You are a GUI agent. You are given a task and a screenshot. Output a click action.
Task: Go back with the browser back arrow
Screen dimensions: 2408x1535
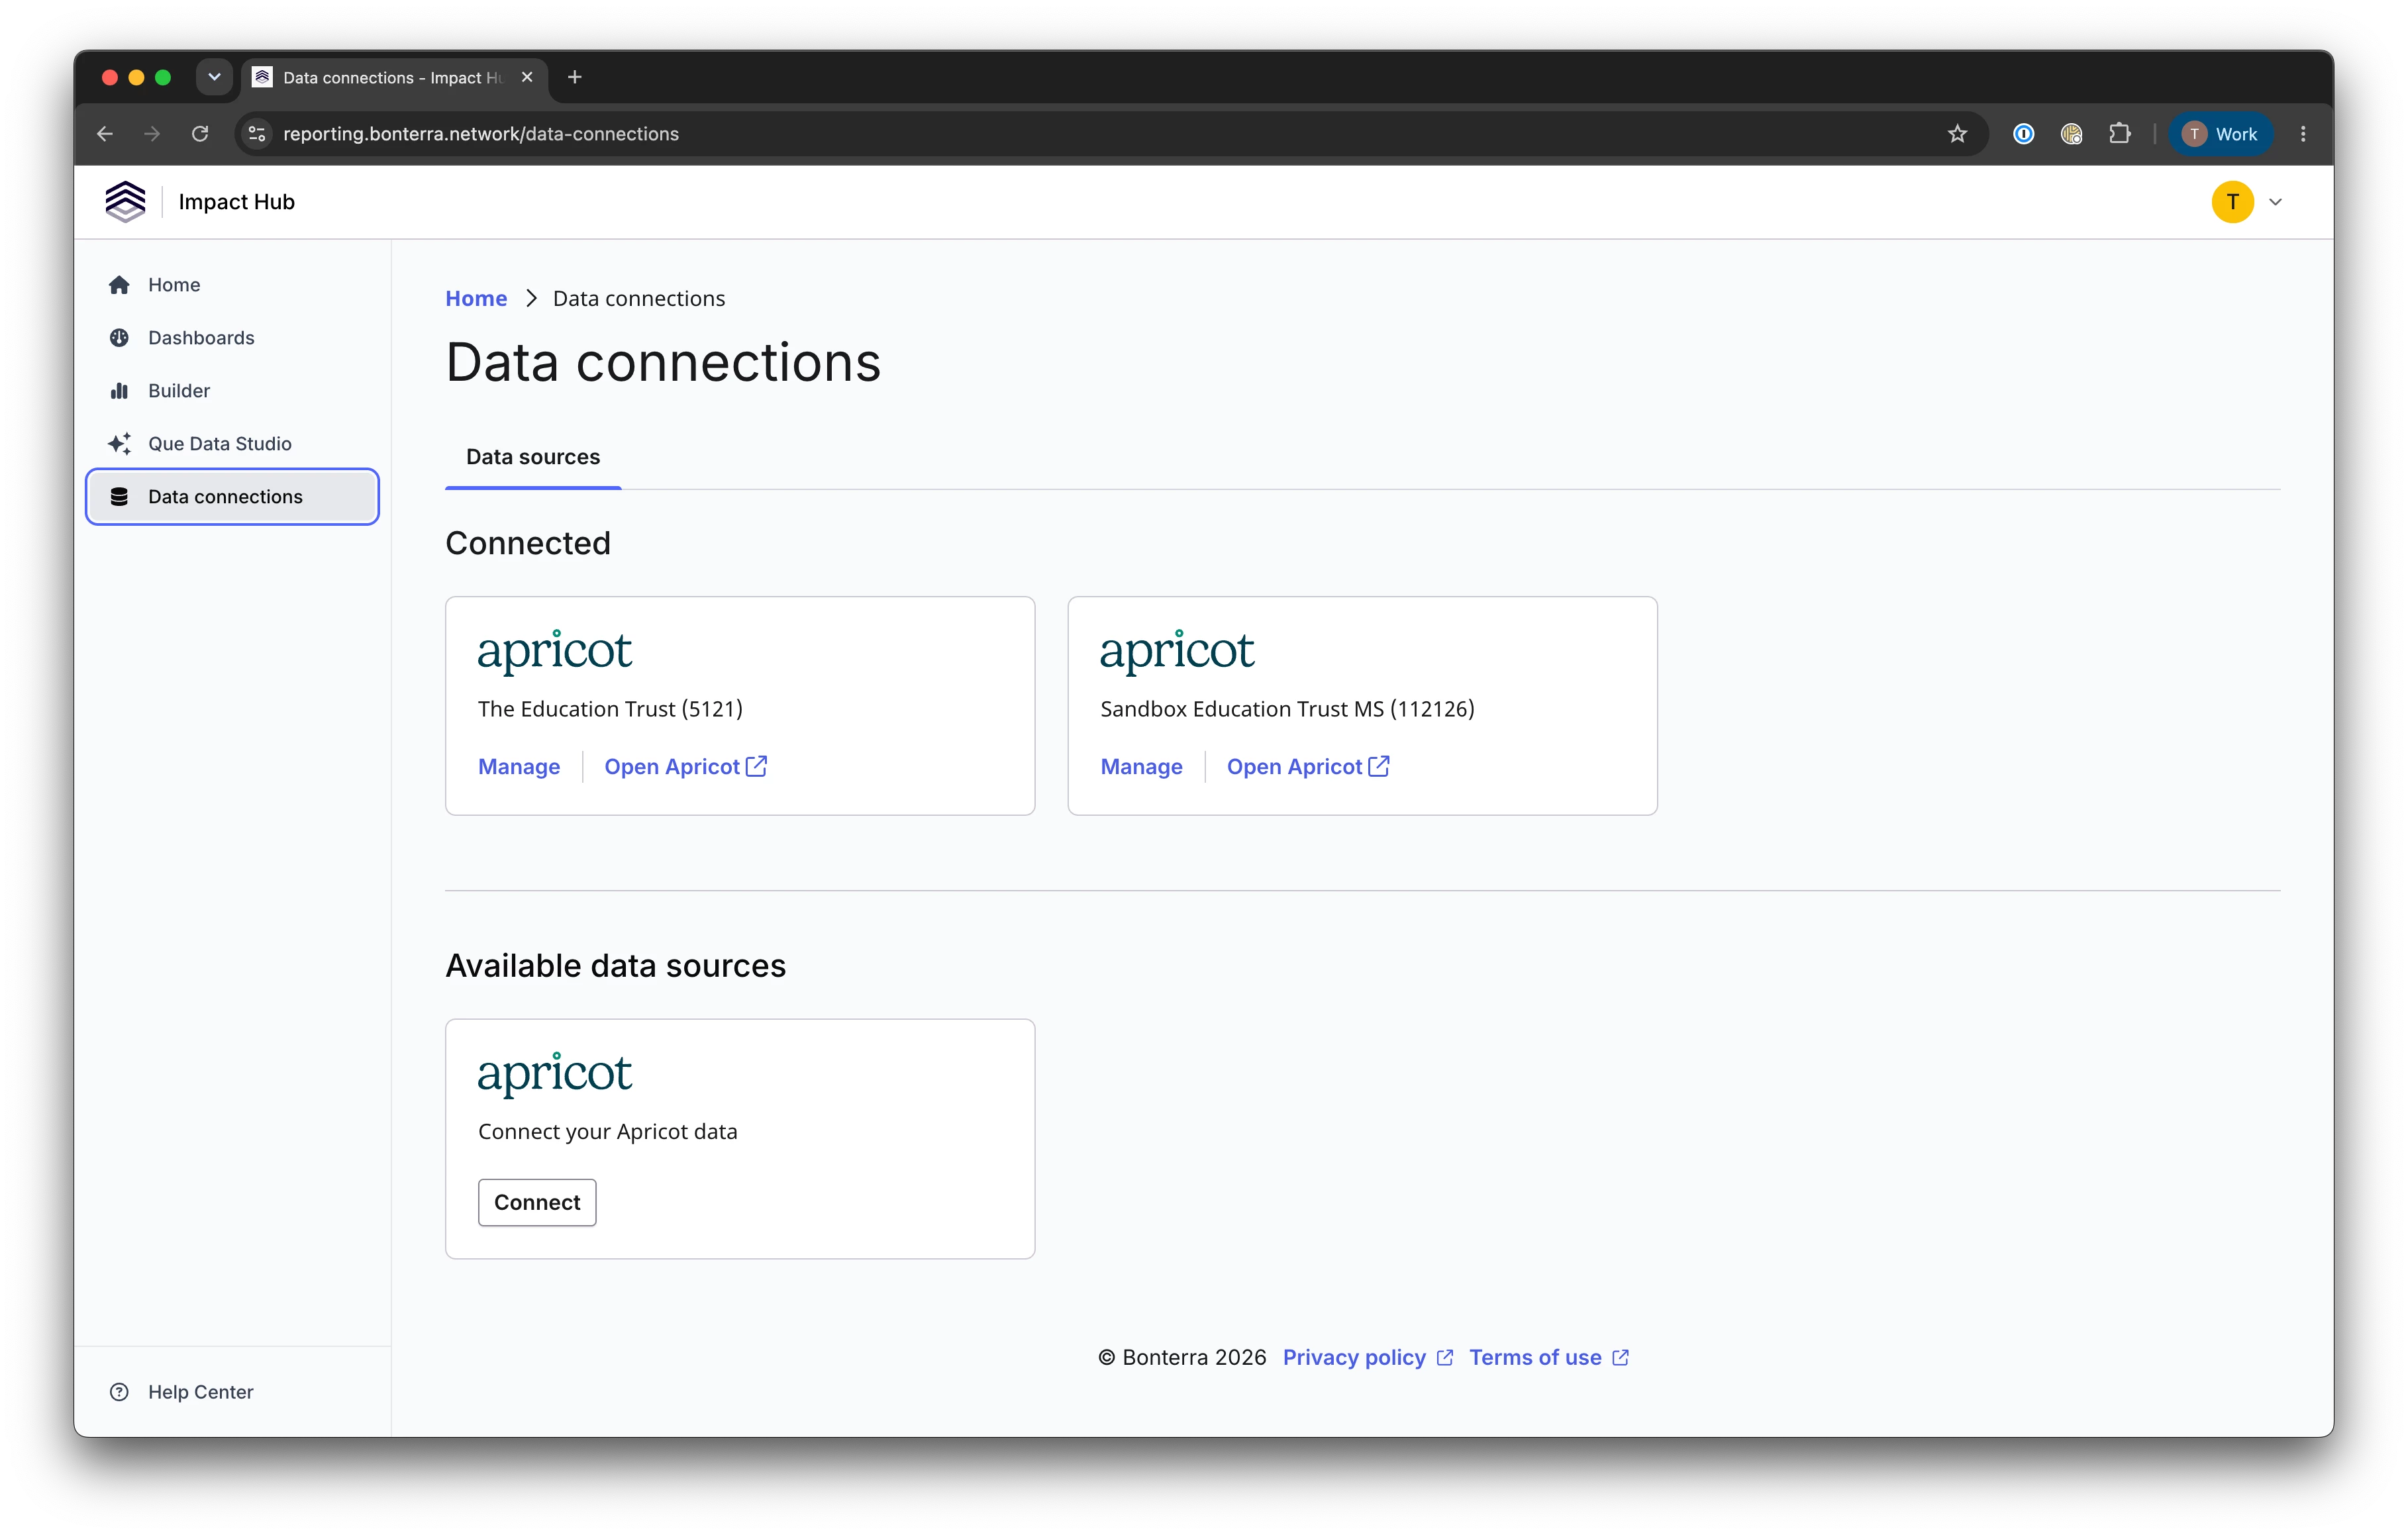point(105,134)
